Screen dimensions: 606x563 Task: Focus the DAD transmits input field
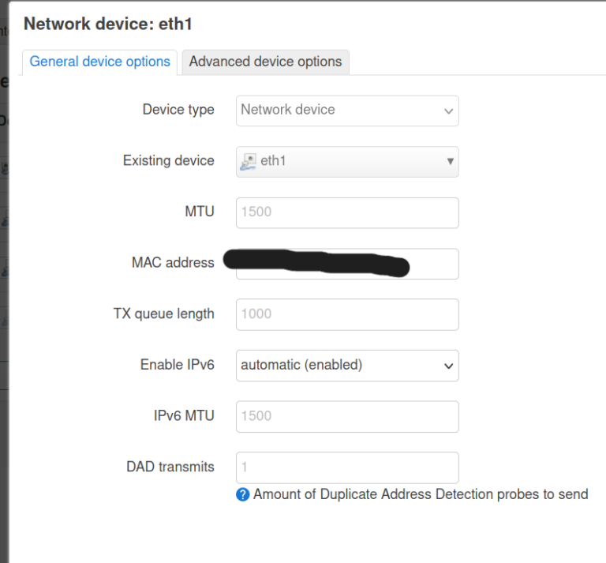tap(347, 467)
